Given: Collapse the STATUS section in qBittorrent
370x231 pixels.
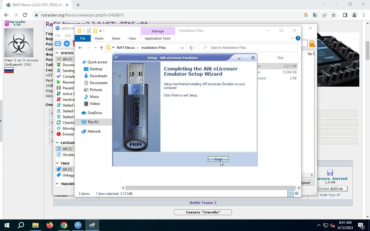Looking at the screenshot, I should [x=57, y=53].
